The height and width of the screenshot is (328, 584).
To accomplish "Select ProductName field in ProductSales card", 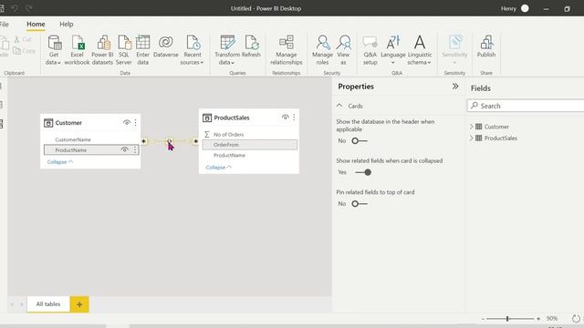I will pos(250,155).
